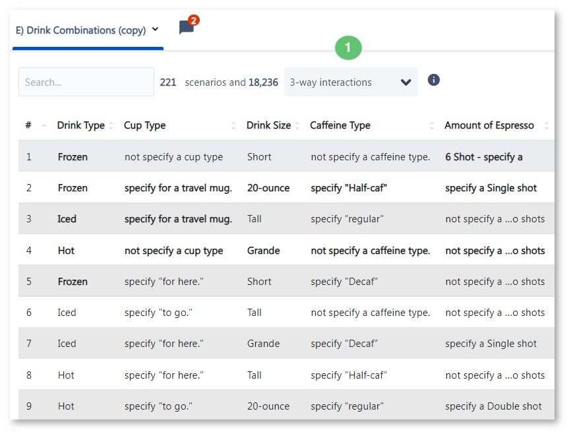Select row 5 specify "for here." cell

164,282
